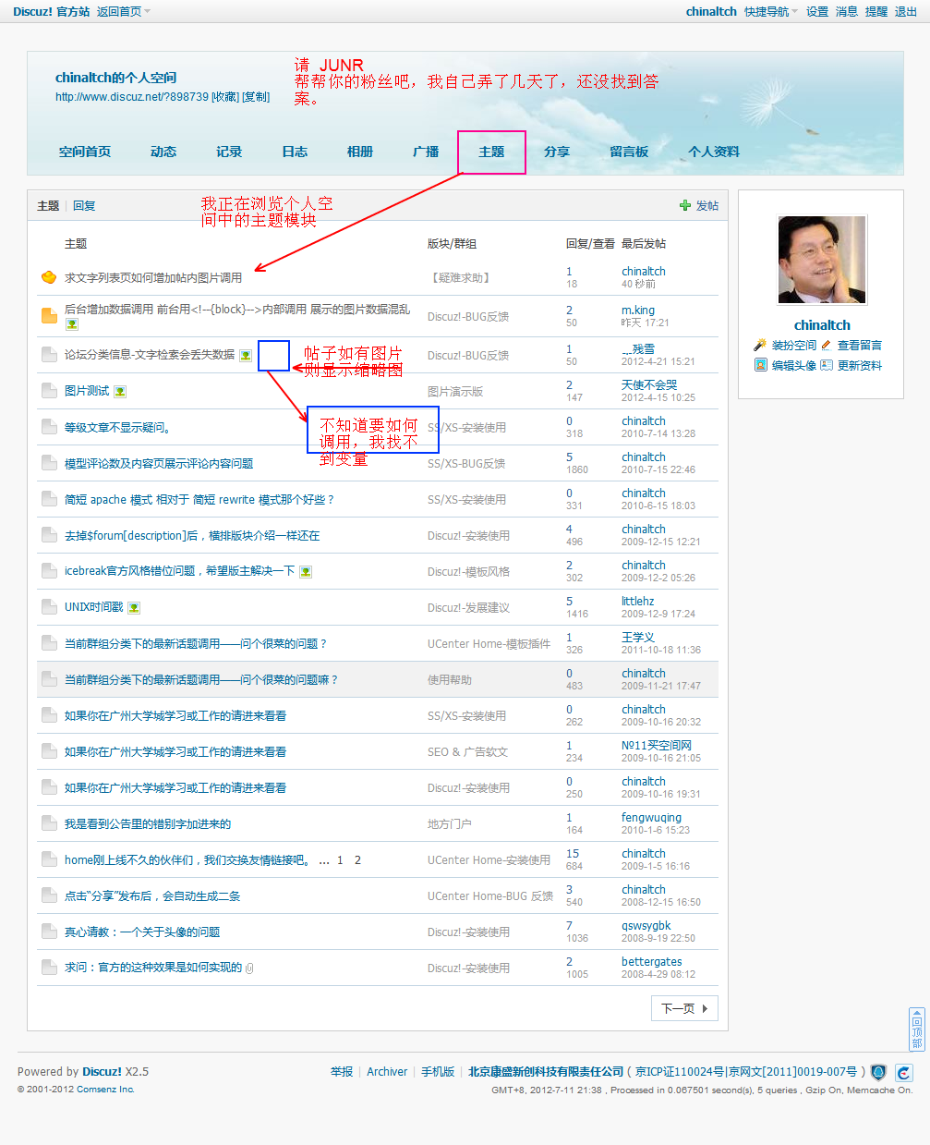This screenshot has height=1145, width=930.
Task: Open last poster littlehz profile
Action: coord(637,602)
